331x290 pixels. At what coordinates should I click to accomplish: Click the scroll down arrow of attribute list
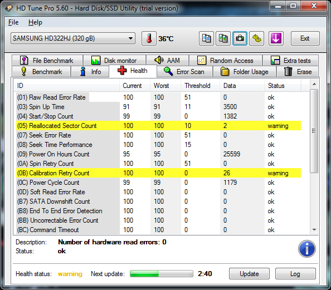[314, 230]
